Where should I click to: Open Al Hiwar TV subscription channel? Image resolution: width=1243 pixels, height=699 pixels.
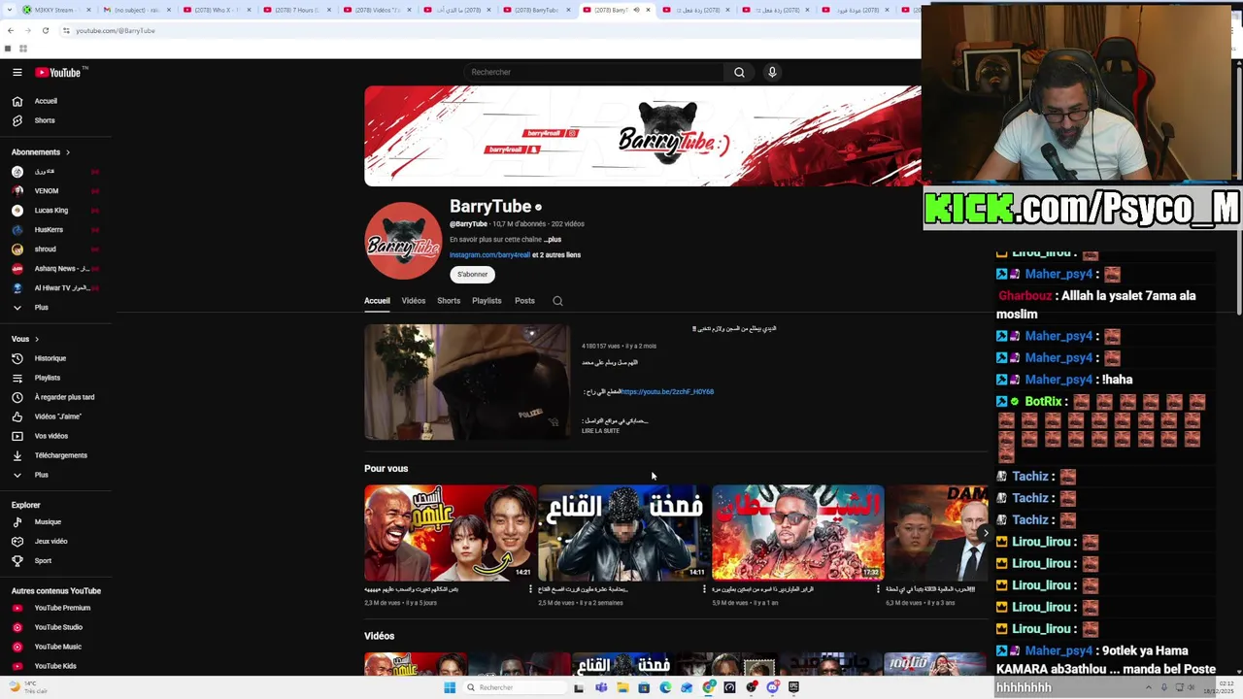coord(53,288)
